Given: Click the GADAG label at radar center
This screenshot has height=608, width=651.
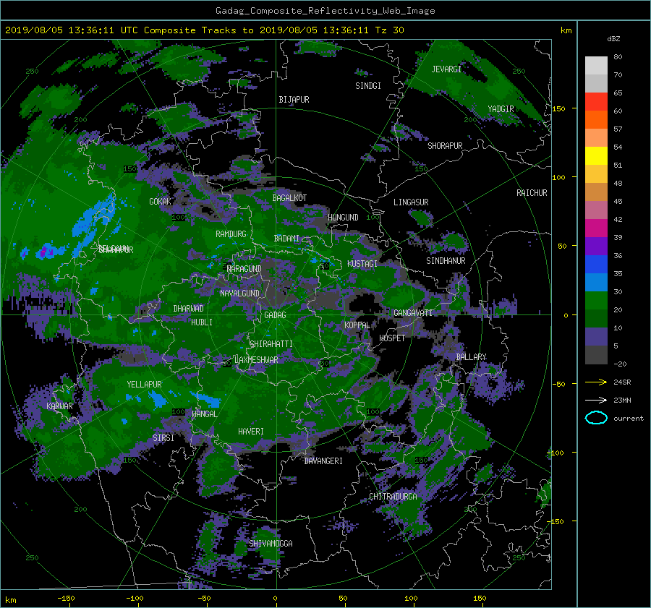Looking at the screenshot, I should point(276,315).
